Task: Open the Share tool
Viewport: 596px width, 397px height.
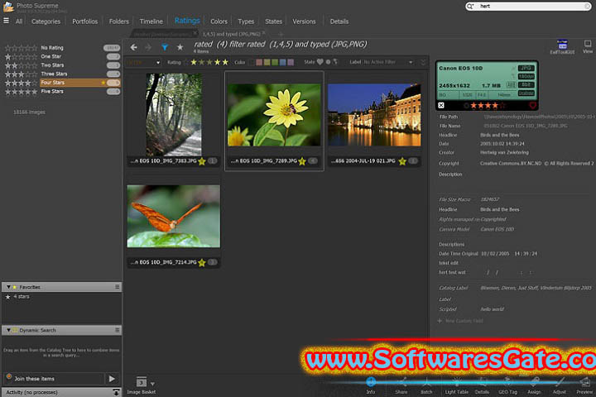Action: click(401, 385)
